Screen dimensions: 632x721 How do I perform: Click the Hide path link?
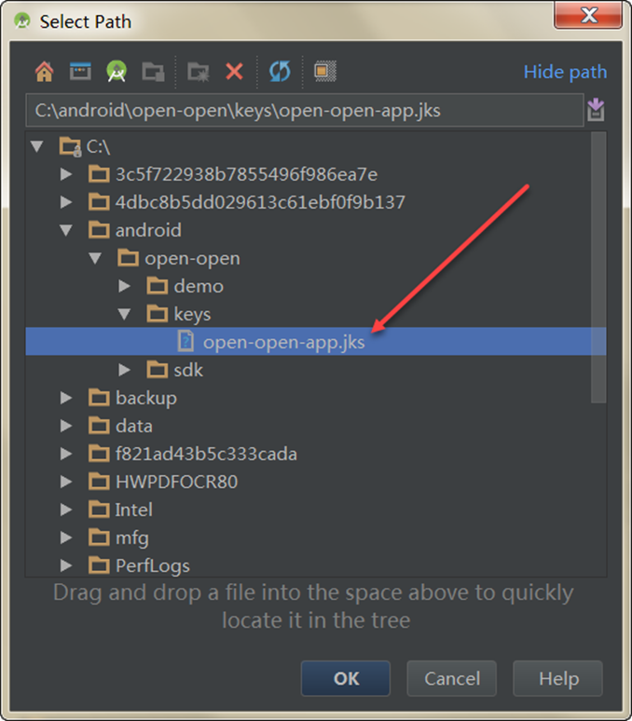[565, 72]
